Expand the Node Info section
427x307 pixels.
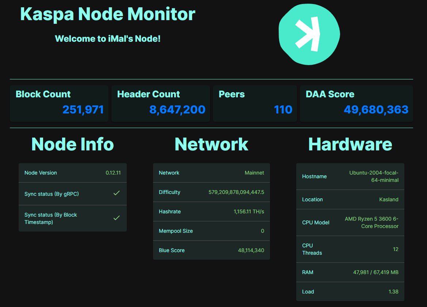pyautogui.click(x=72, y=144)
